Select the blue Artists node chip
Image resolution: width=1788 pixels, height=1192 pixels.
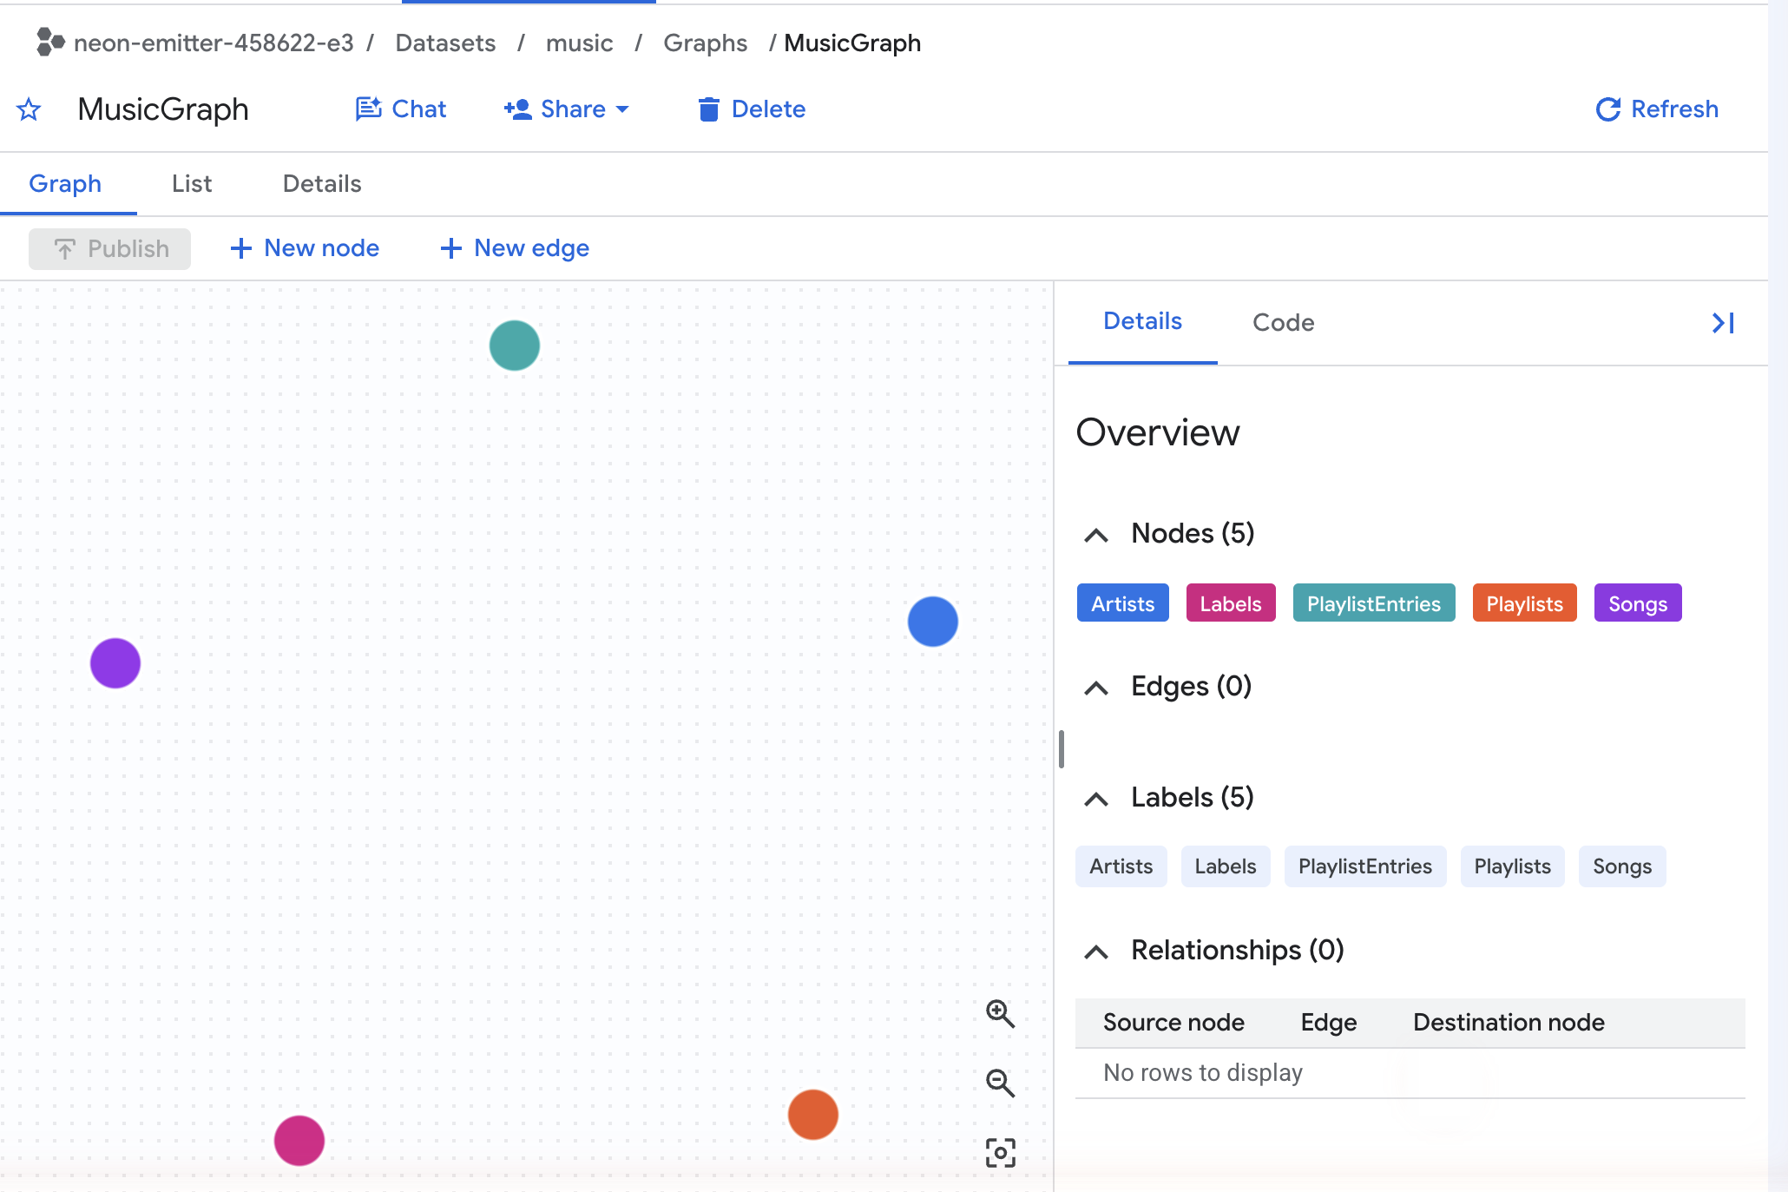(x=1122, y=603)
